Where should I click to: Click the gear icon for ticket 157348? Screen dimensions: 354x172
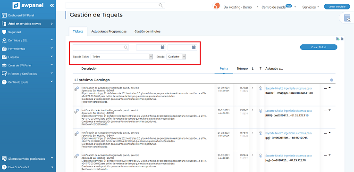pyautogui.click(x=76, y=89)
